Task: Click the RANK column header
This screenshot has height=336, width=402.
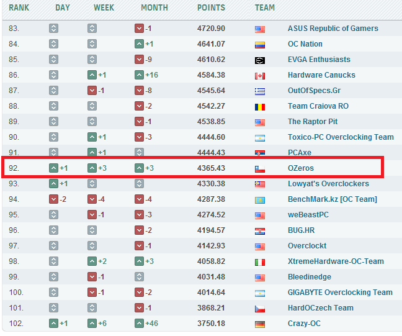Action: [19, 7]
